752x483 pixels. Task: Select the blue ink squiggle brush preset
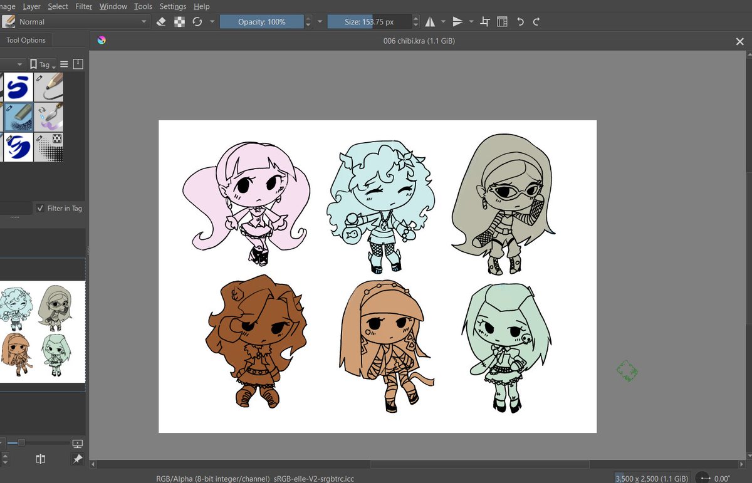point(18,87)
